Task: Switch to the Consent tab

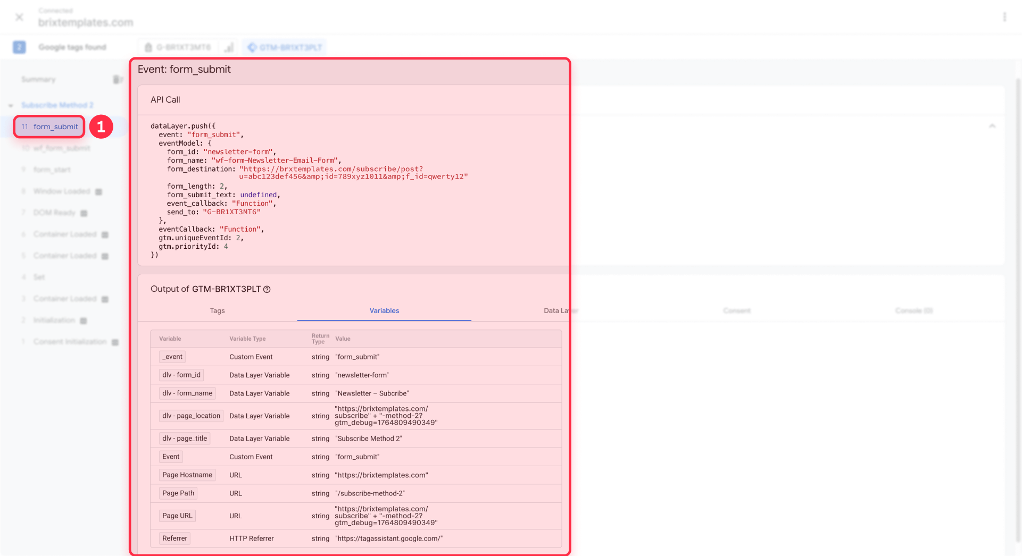Action: (x=737, y=311)
